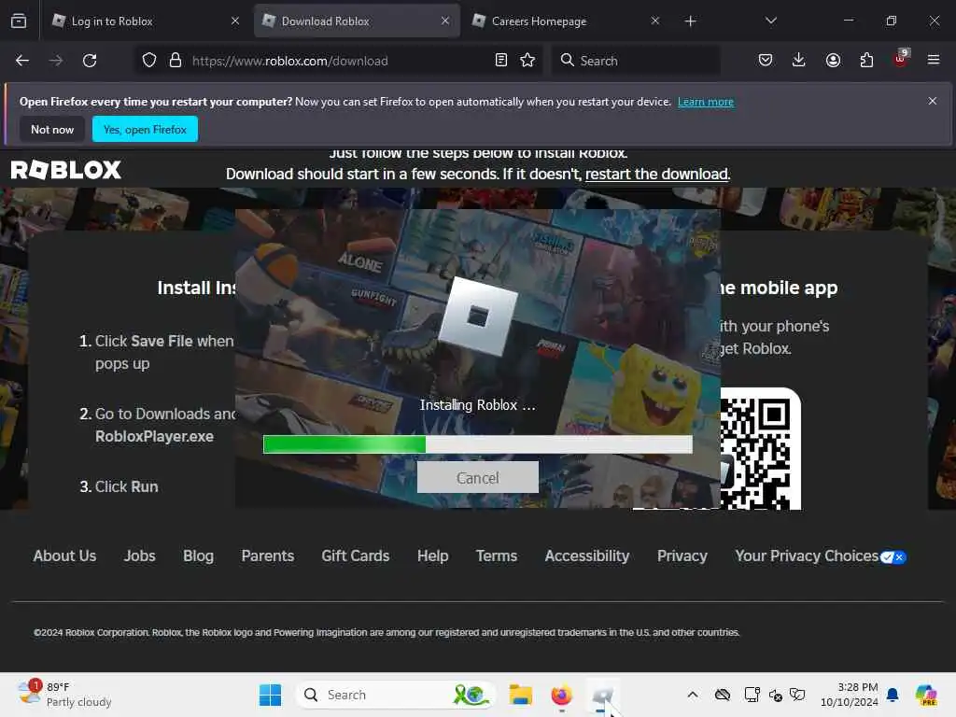The image size is (956, 717).
Task: Click Yes, open Firefox button
Action: 145,129
